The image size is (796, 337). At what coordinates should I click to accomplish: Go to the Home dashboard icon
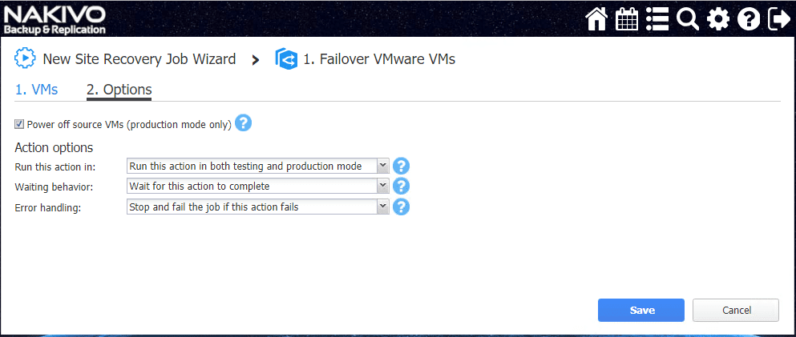(x=597, y=18)
